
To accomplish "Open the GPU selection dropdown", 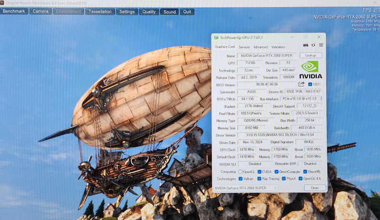I will pyautogui.click(x=246, y=188).
